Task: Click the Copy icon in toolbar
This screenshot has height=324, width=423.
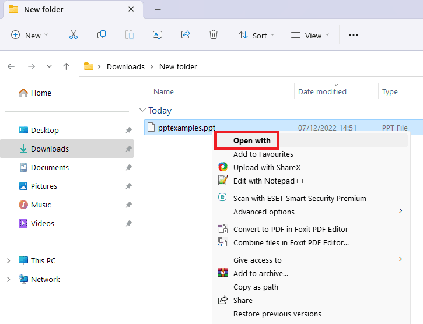Action: pyautogui.click(x=102, y=35)
